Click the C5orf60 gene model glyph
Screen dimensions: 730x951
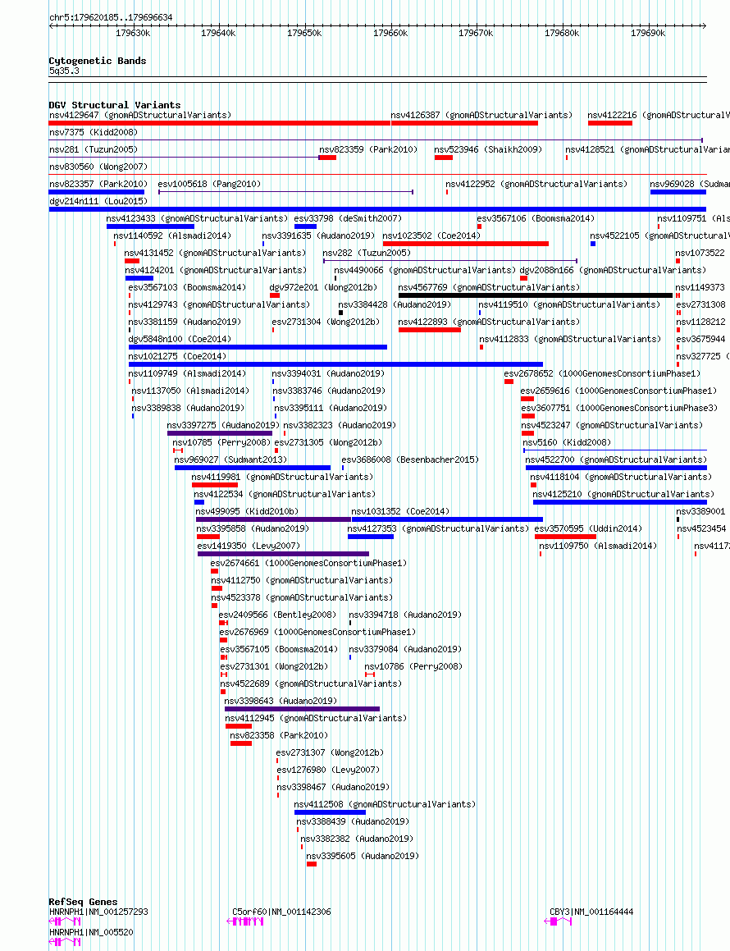tap(245, 922)
